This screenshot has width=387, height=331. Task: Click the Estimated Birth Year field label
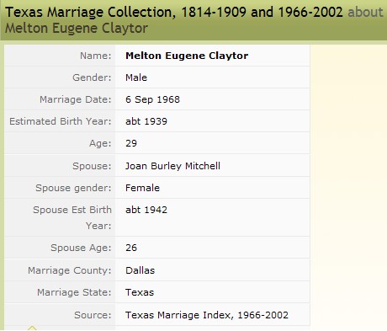point(61,121)
